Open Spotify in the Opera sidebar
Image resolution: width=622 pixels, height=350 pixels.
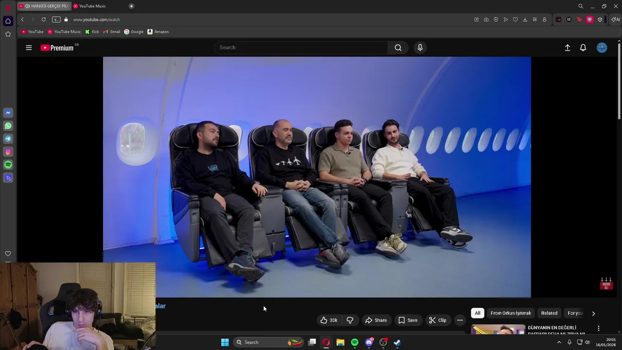click(x=8, y=165)
